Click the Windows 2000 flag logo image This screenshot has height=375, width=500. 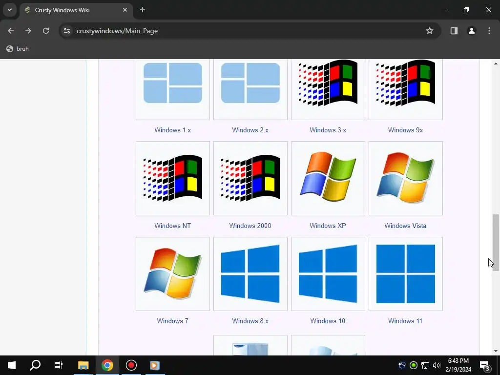(x=250, y=178)
